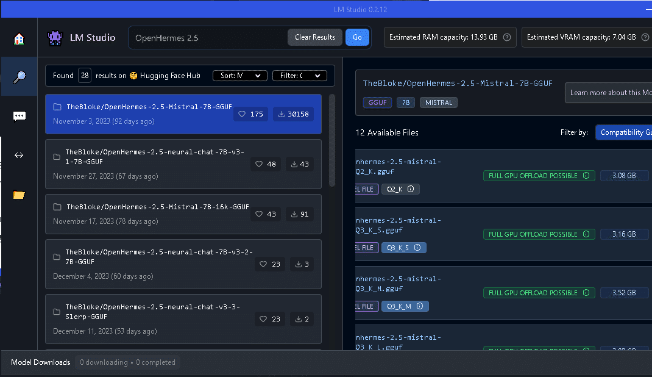Viewport: 652px width, 377px height.
Task: Click download icon with 43 downloads
Action: point(294,164)
